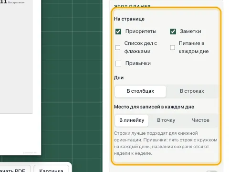The image size is (229, 172).
Task: Uncheck the Заметки checkbox
Action: tap(173, 32)
